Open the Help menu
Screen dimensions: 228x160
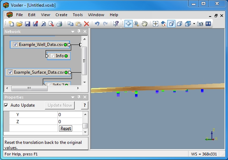click(114, 15)
